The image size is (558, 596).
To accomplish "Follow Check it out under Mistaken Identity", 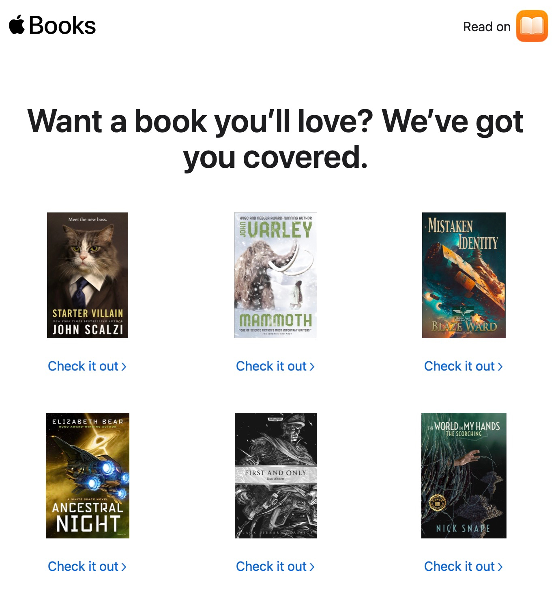I will [464, 366].
